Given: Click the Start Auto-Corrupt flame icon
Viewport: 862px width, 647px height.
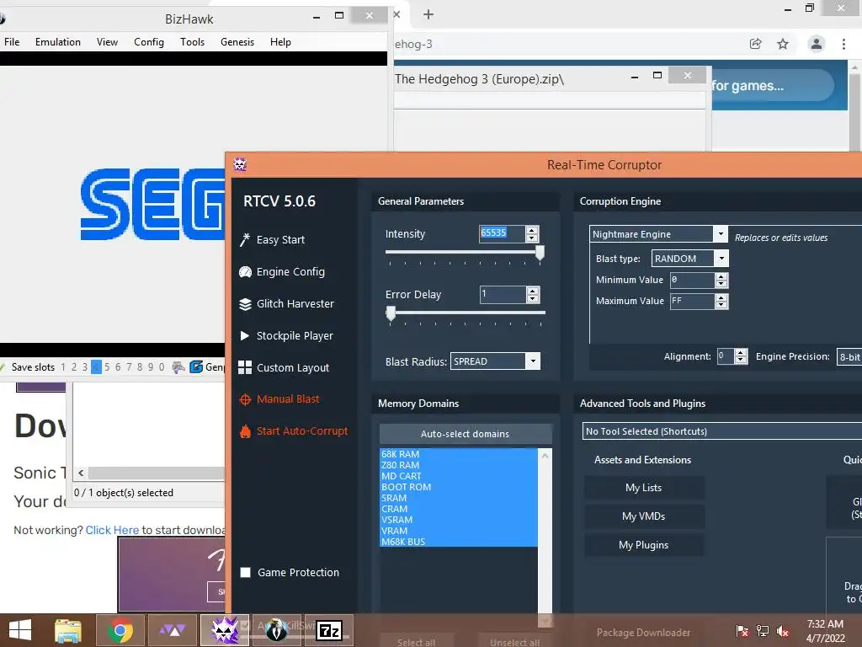Looking at the screenshot, I should pos(245,431).
